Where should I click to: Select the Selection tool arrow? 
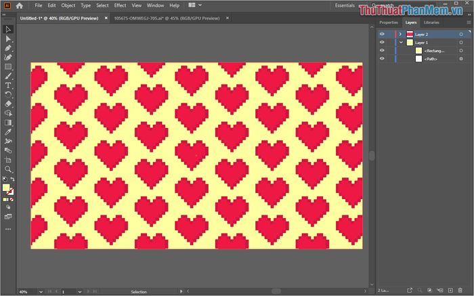tap(8, 29)
